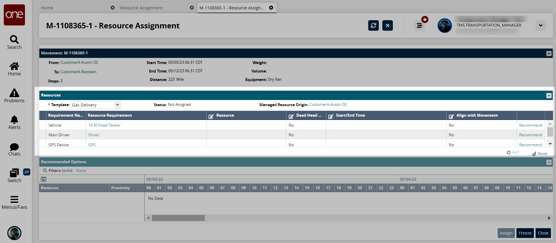This screenshot has height=243, width=556.
Task: Click the timeline scroll left arrow
Action: (x=148, y=218)
